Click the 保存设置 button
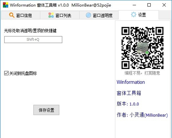 point(46,110)
